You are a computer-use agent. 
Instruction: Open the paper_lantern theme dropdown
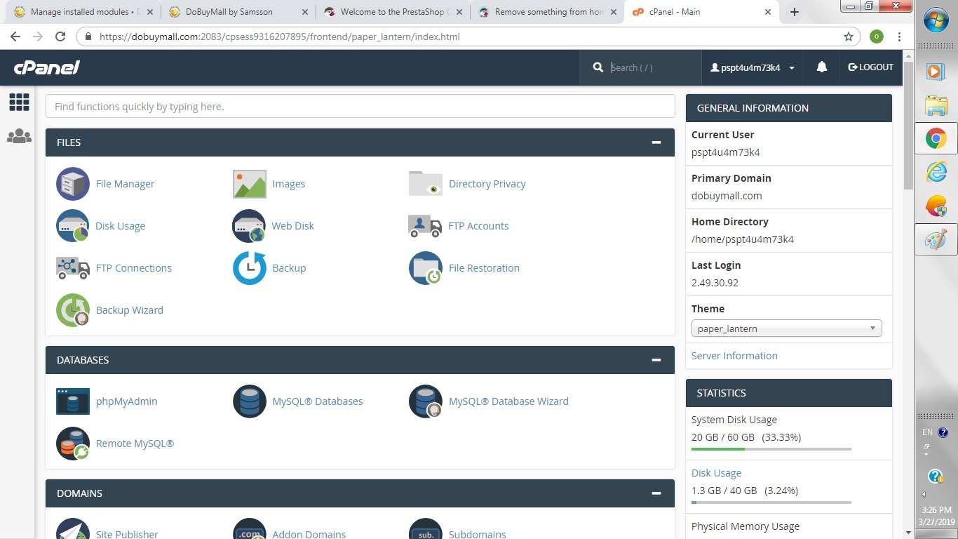click(786, 328)
